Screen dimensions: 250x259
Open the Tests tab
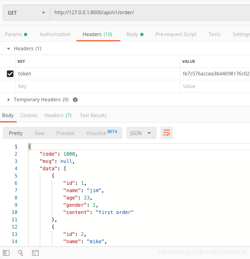[x=214, y=34]
